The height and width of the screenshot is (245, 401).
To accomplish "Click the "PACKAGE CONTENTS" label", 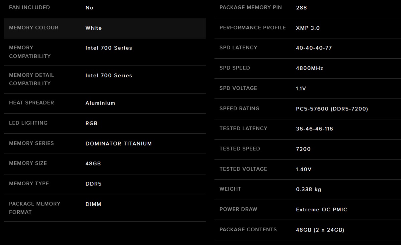I will point(248,230).
